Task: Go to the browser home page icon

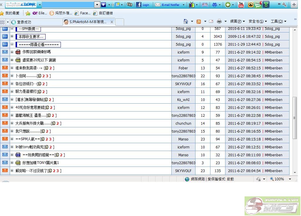Action: (x=186, y=21)
